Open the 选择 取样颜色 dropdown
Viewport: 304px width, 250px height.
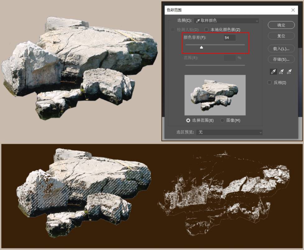coord(227,21)
